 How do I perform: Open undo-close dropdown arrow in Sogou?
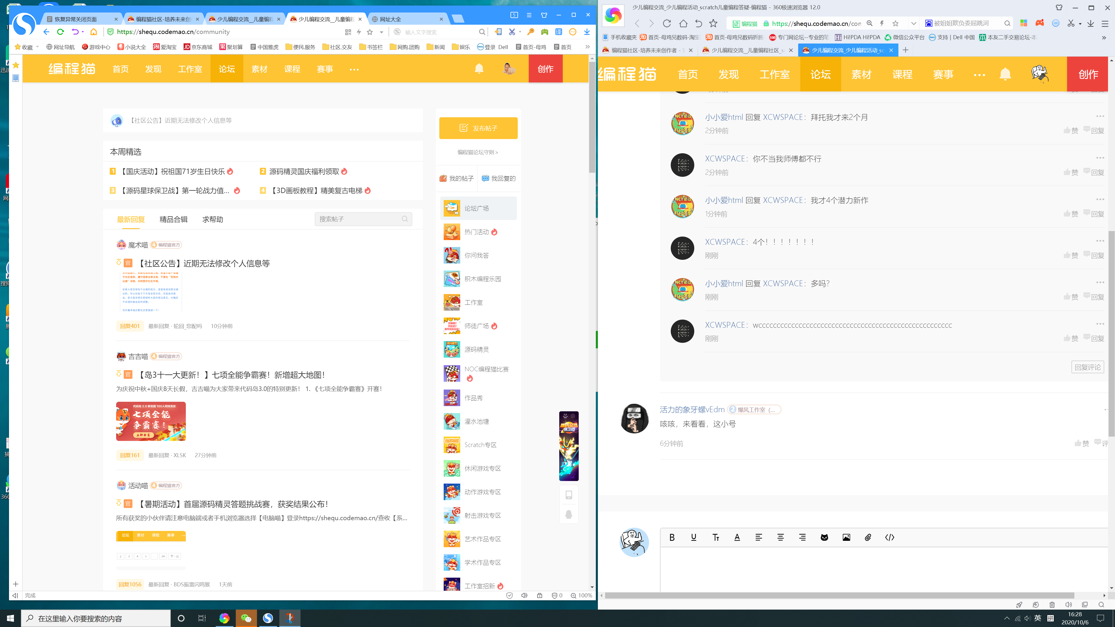[x=83, y=32]
